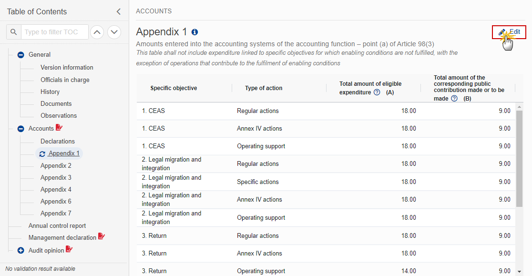This screenshot has height=276, width=532.
Task: Collapse the General tree section
Action: [20, 55]
